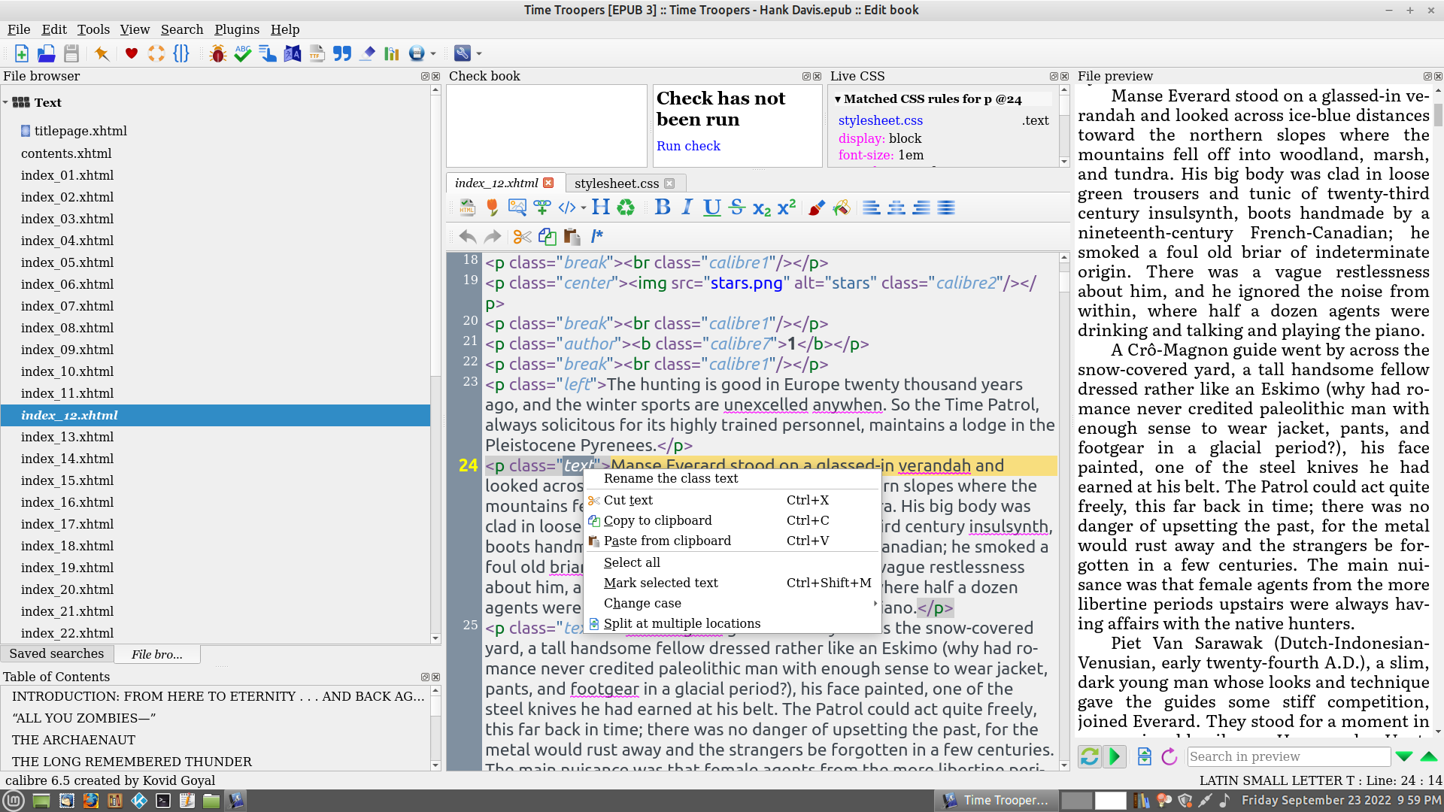
Task: Collapse the Text folder in File browser
Action: pos(6,103)
